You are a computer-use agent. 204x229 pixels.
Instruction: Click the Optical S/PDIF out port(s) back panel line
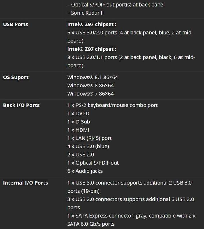116,5
